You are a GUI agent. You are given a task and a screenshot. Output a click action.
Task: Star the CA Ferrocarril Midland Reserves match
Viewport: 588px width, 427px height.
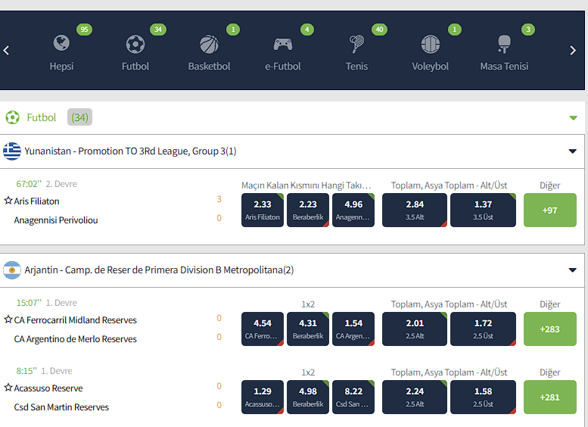(x=8, y=320)
